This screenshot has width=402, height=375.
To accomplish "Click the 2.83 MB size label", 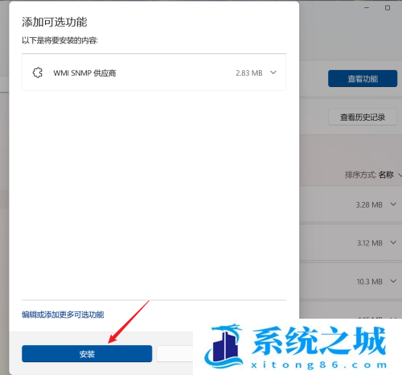I will (249, 73).
